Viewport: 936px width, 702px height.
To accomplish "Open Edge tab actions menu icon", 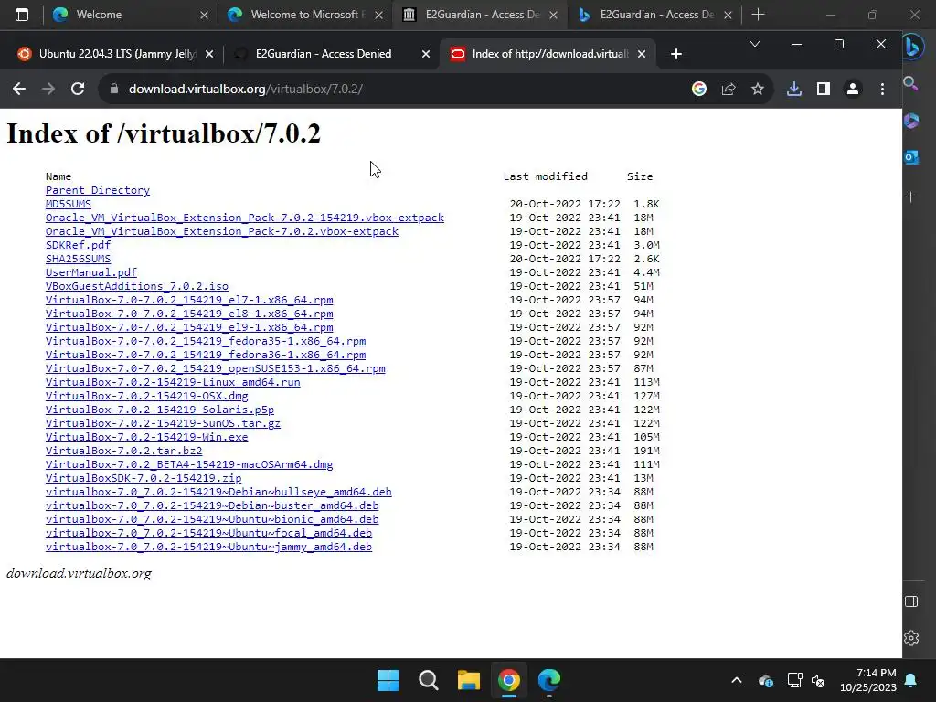I will click(x=22, y=15).
